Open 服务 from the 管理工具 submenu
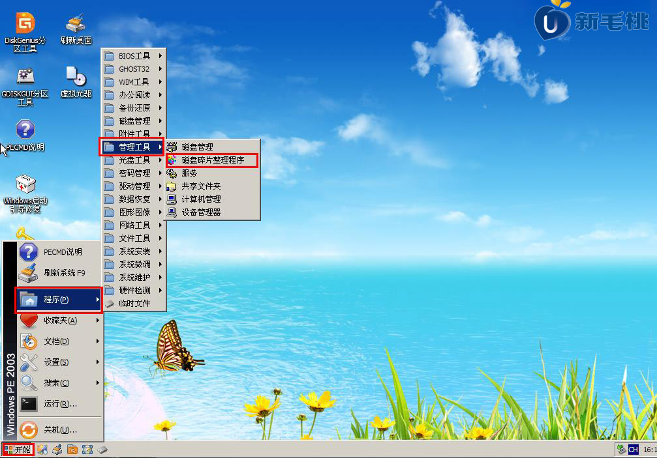This screenshot has width=657, height=458. pos(213,173)
